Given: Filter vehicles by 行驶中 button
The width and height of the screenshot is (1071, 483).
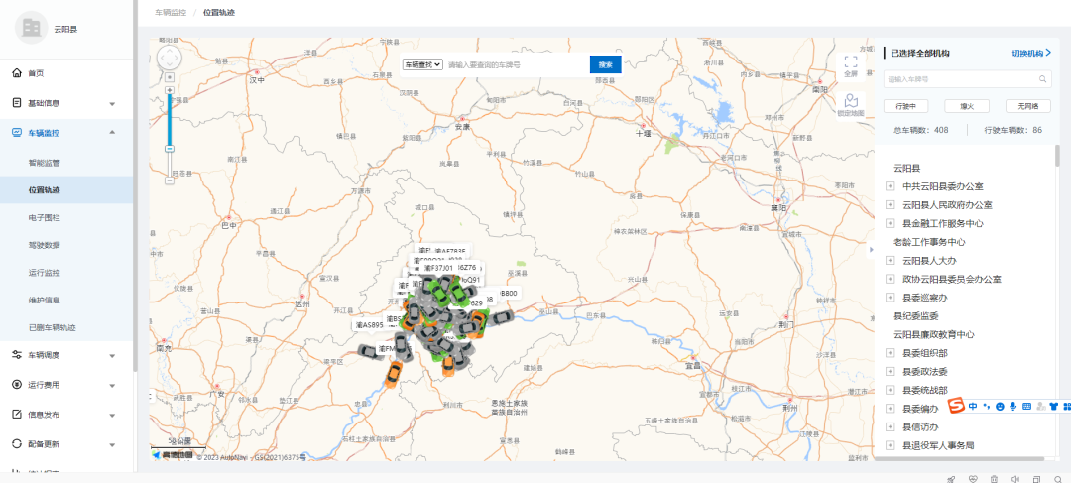Looking at the screenshot, I should pyautogui.click(x=905, y=106).
